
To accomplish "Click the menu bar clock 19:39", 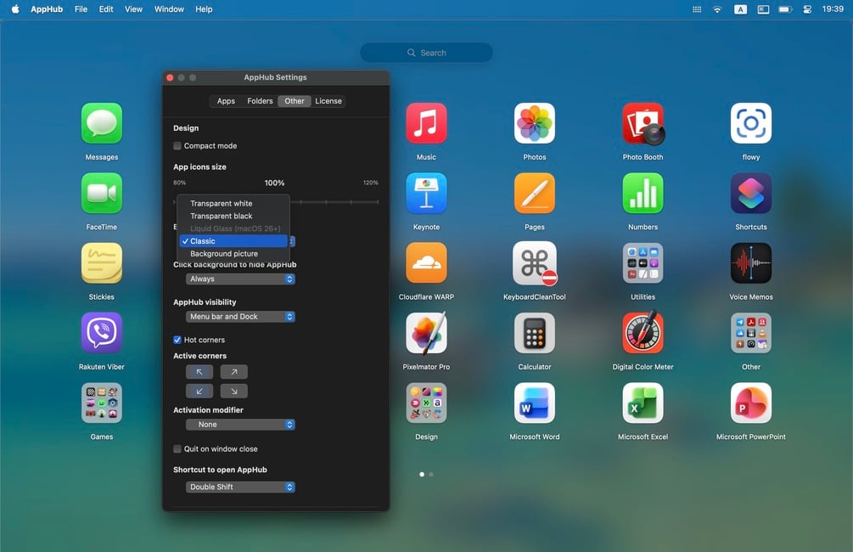I will 833,9.
